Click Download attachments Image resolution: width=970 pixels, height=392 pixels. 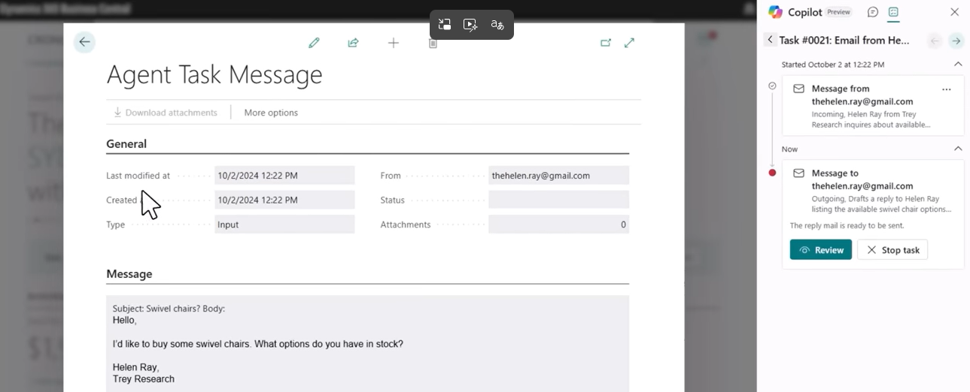point(166,113)
